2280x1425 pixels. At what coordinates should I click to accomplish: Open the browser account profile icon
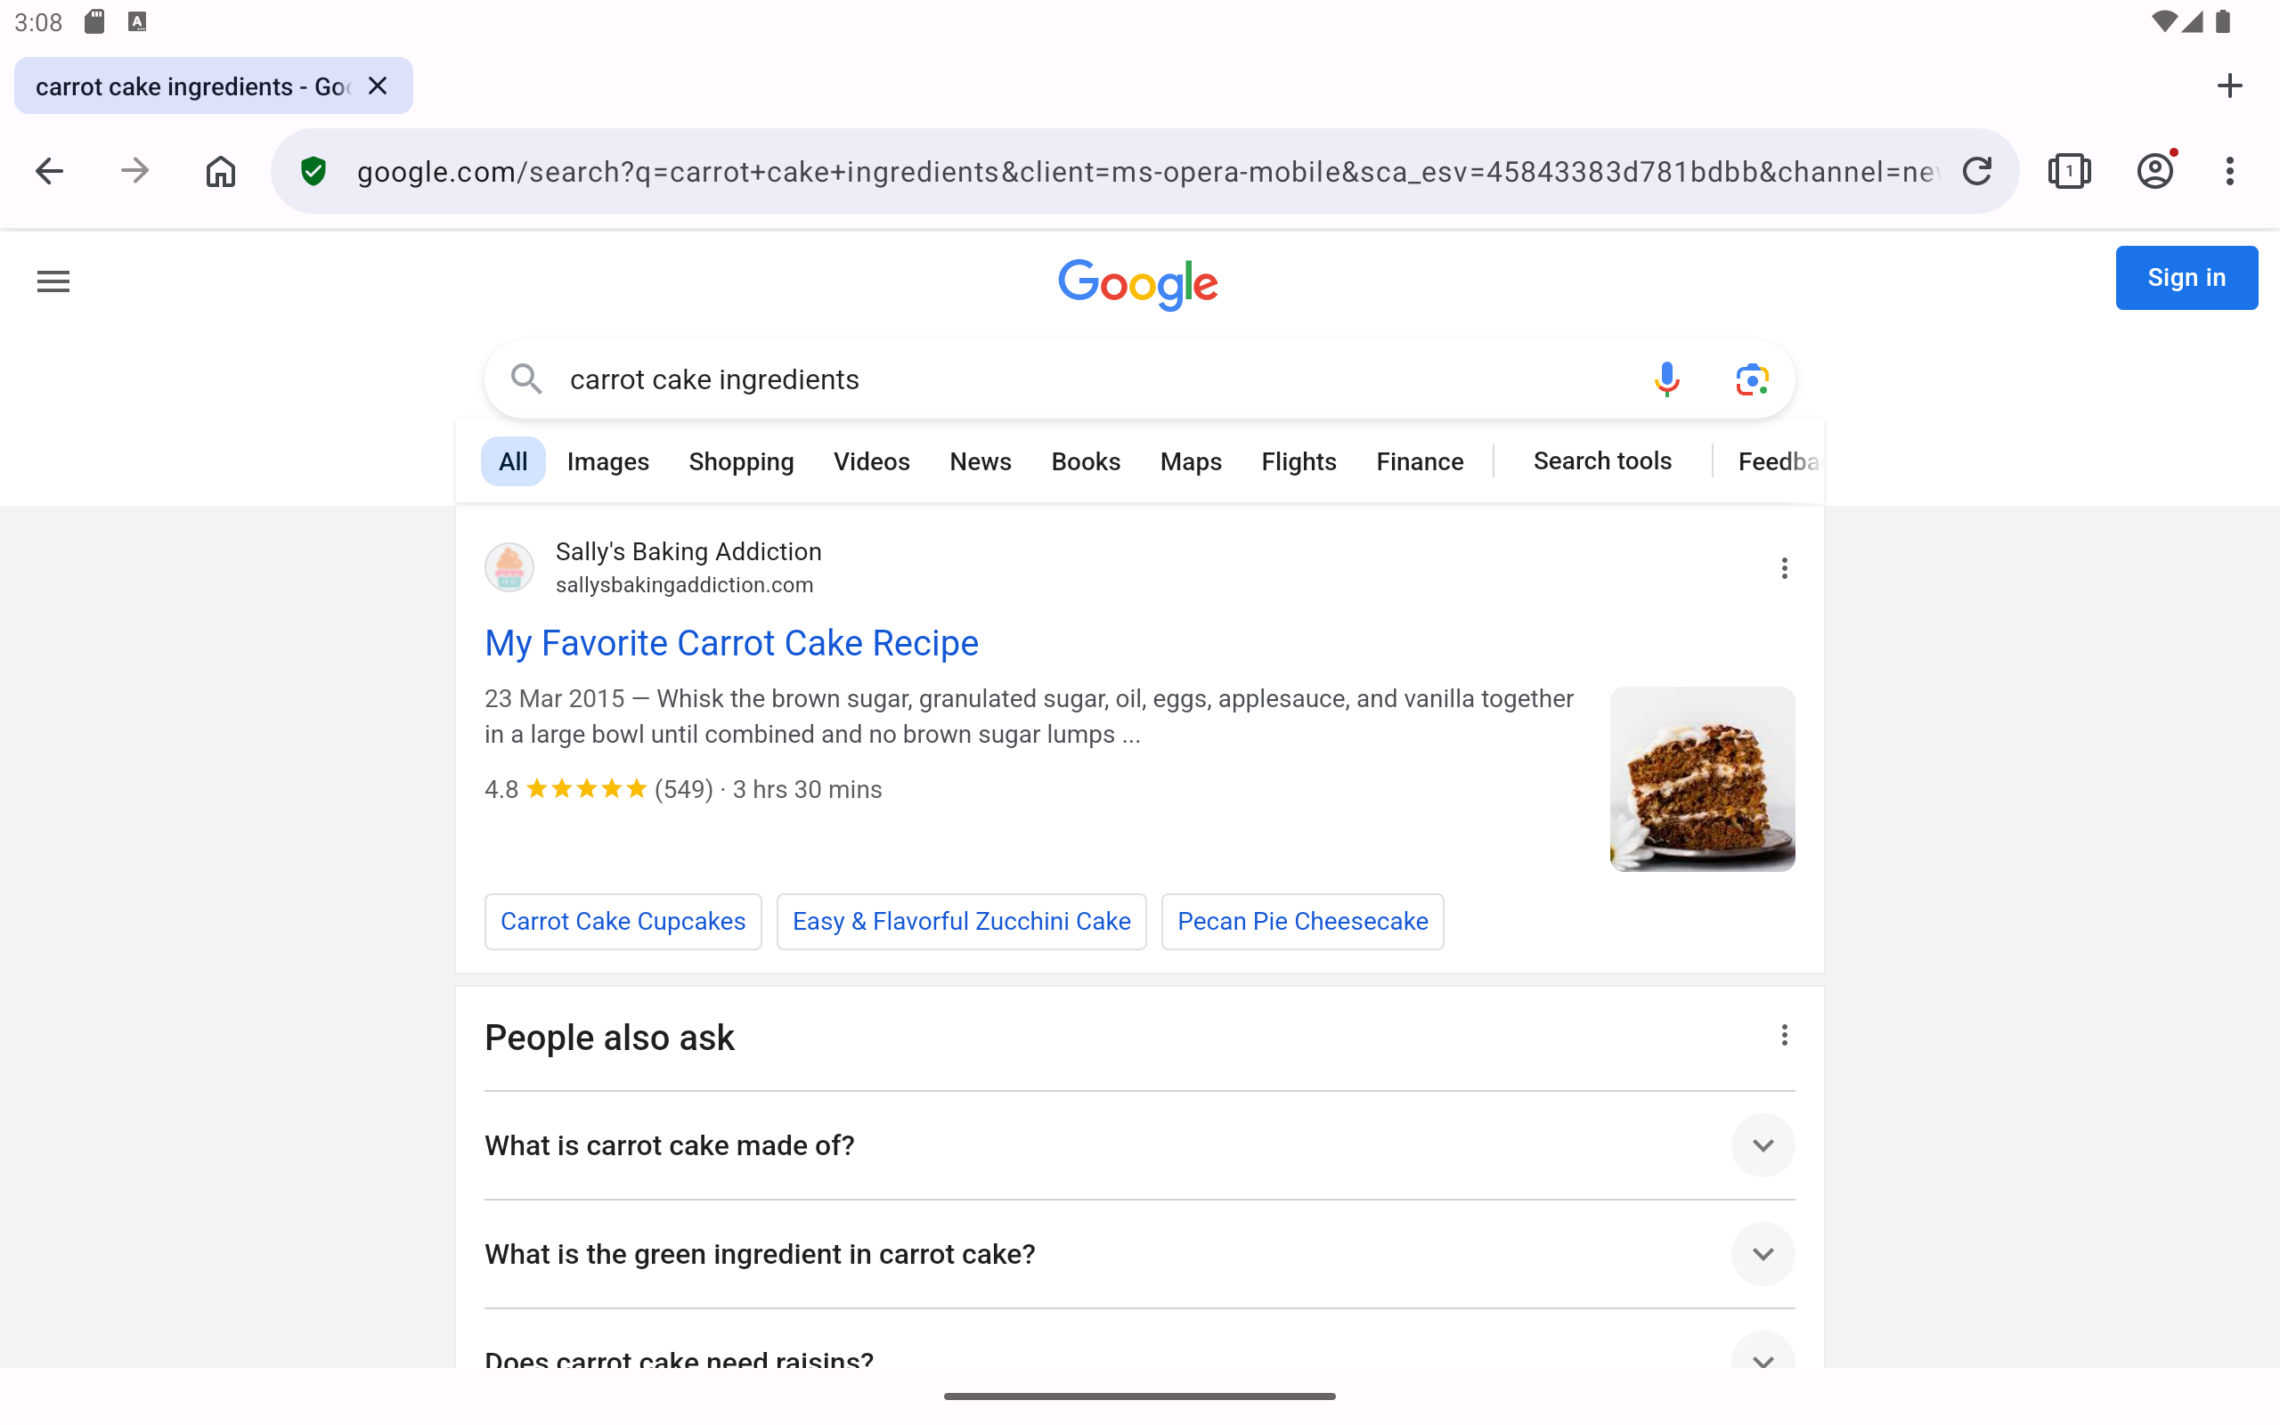tap(2154, 172)
